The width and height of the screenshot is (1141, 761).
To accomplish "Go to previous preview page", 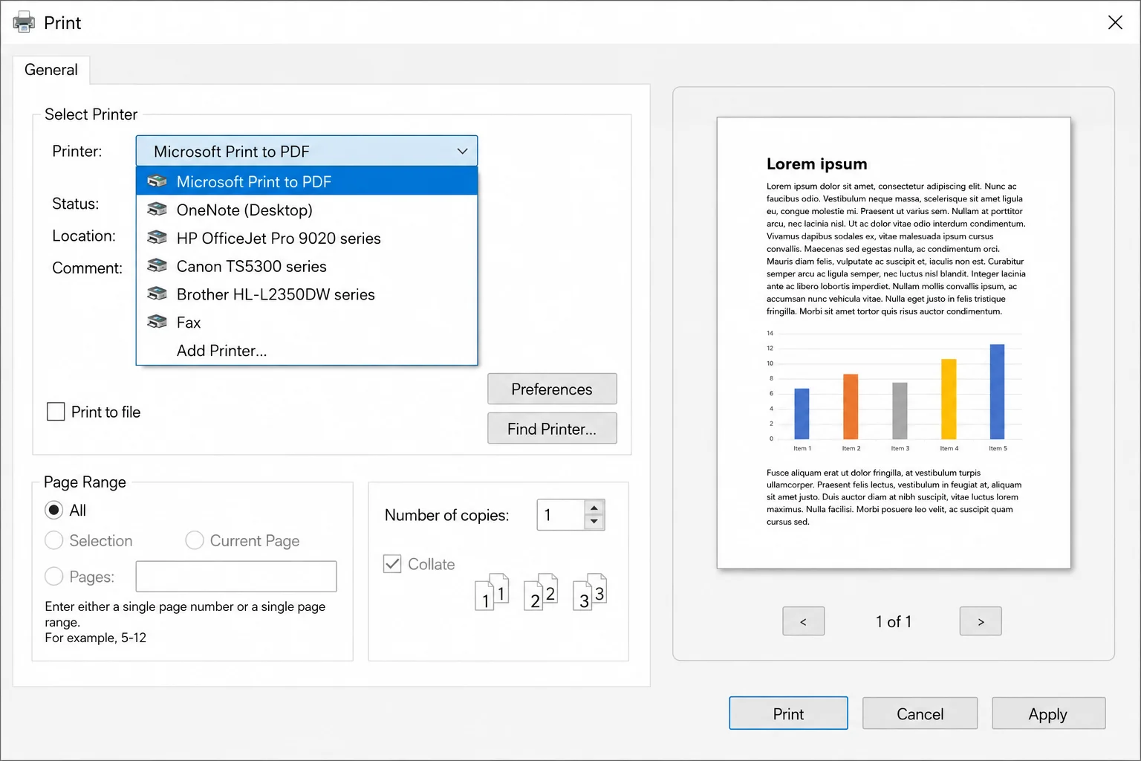I will click(x=803, y=621).
